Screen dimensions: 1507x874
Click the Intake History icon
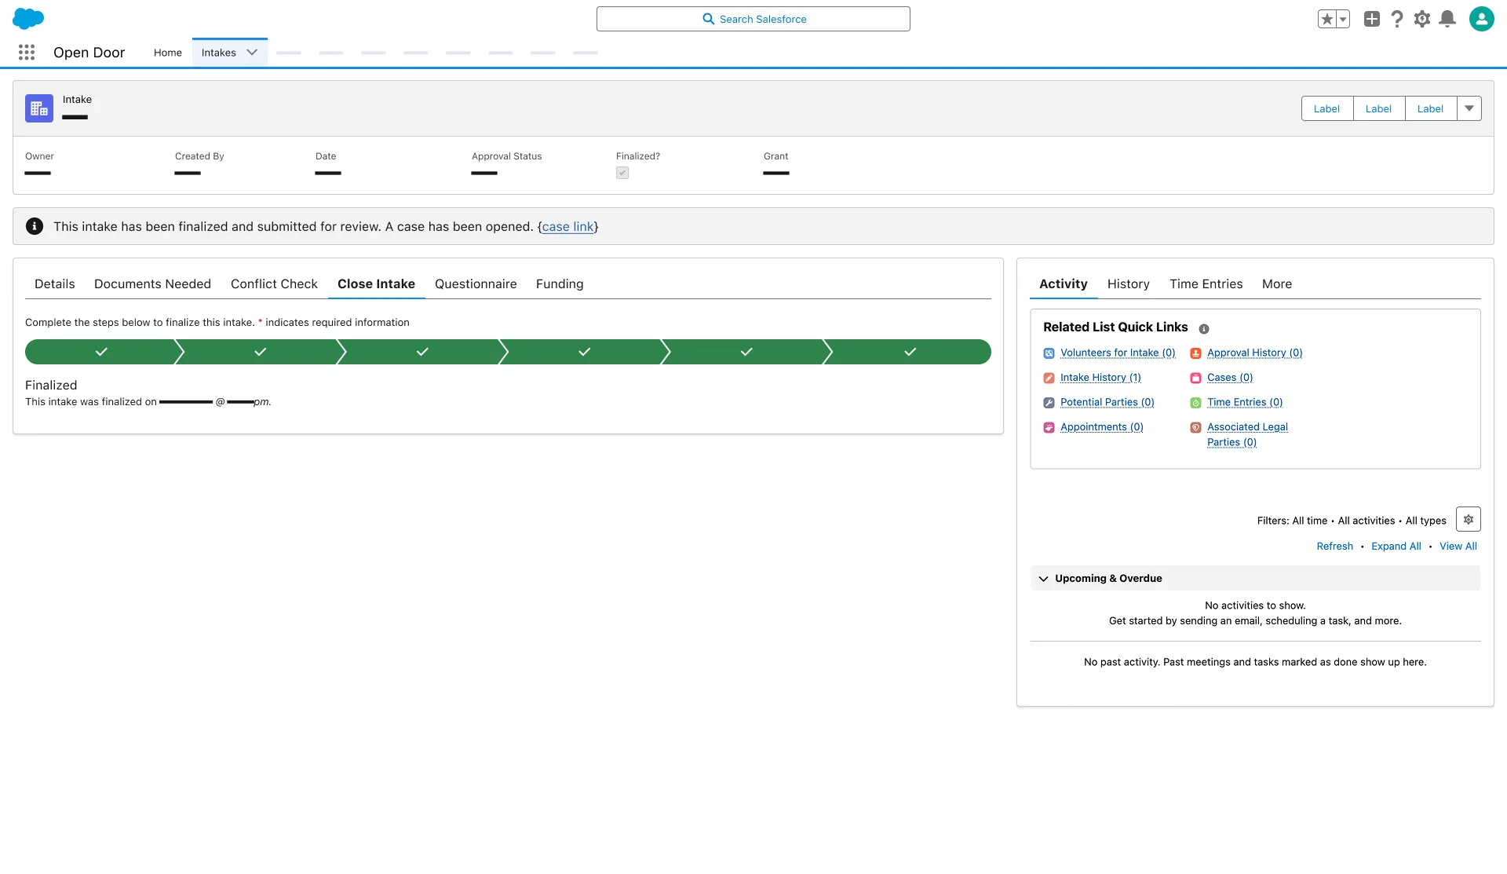pos(1049,378)
